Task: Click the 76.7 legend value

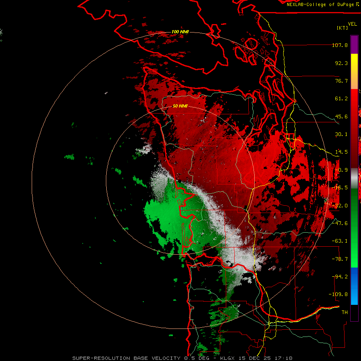Action: click(x=341, y=81)
